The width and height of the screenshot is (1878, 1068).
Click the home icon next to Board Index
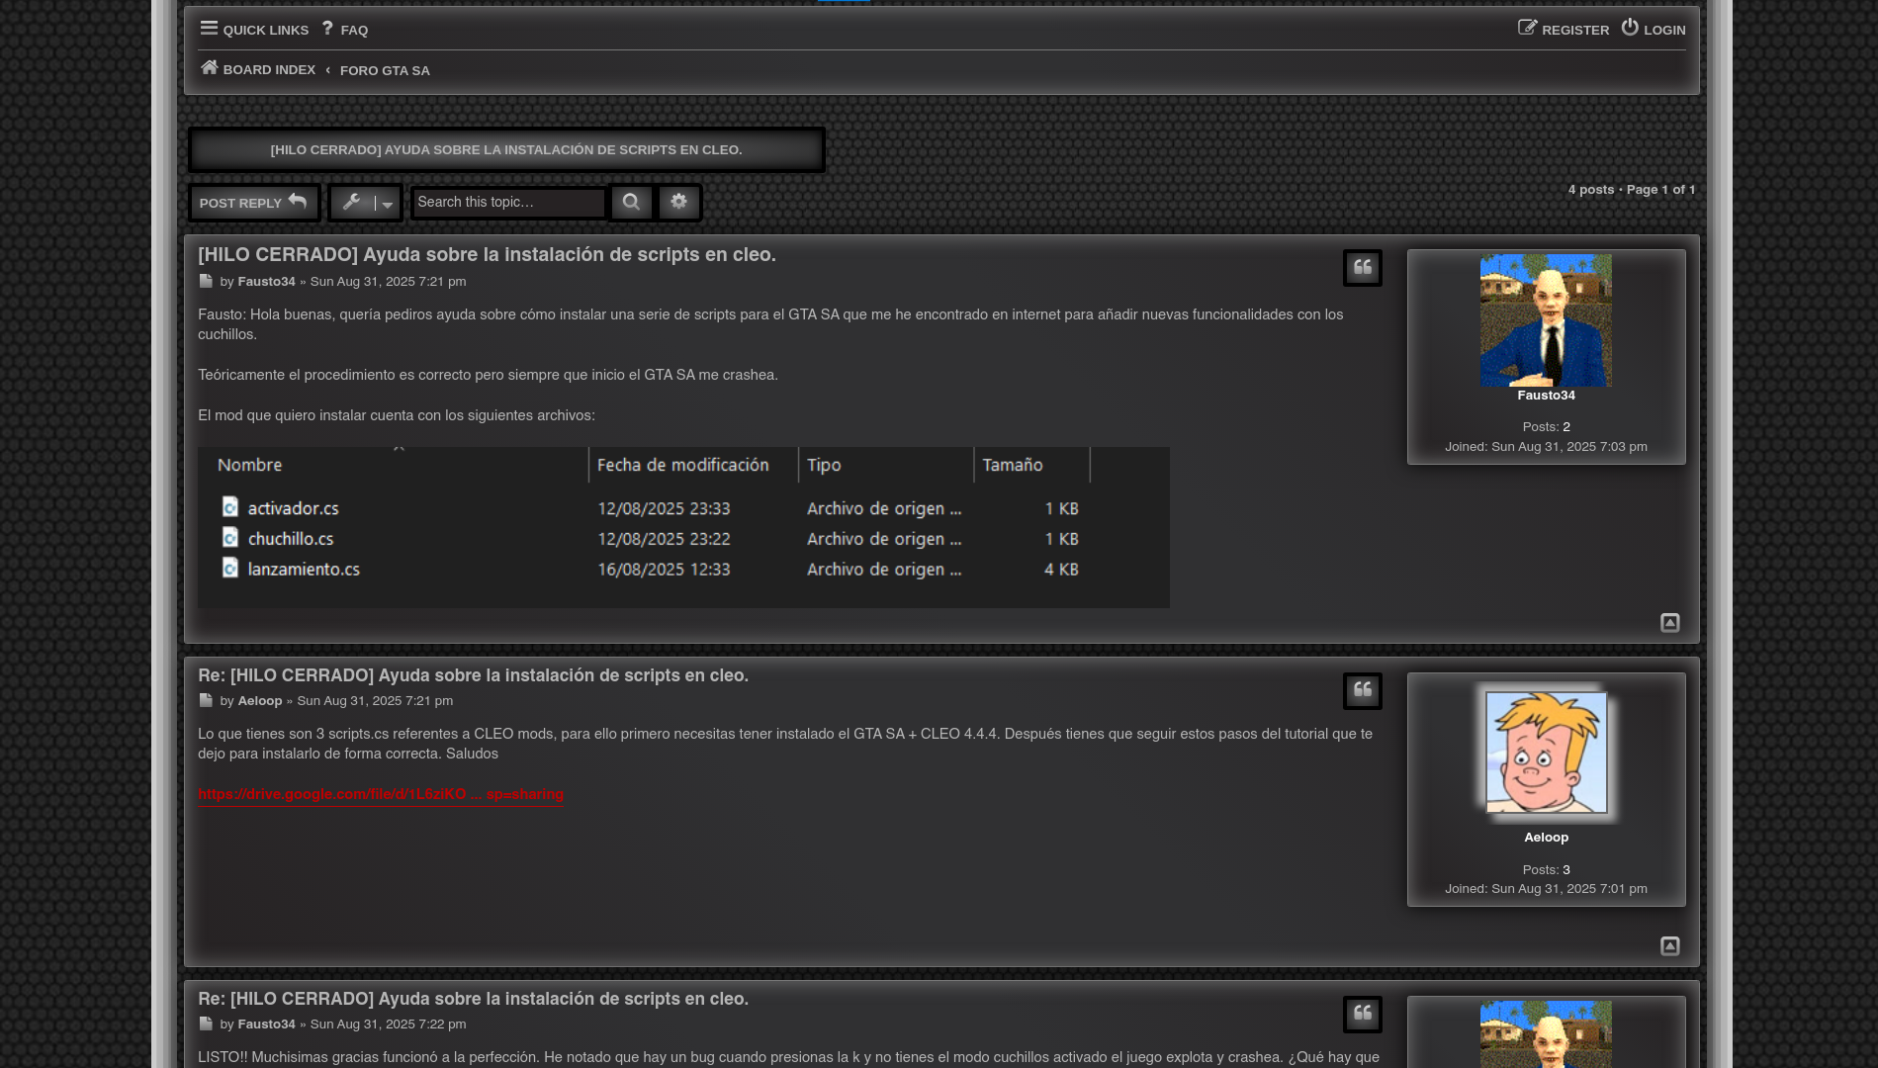pyautogui.click(x=209, y=68)
